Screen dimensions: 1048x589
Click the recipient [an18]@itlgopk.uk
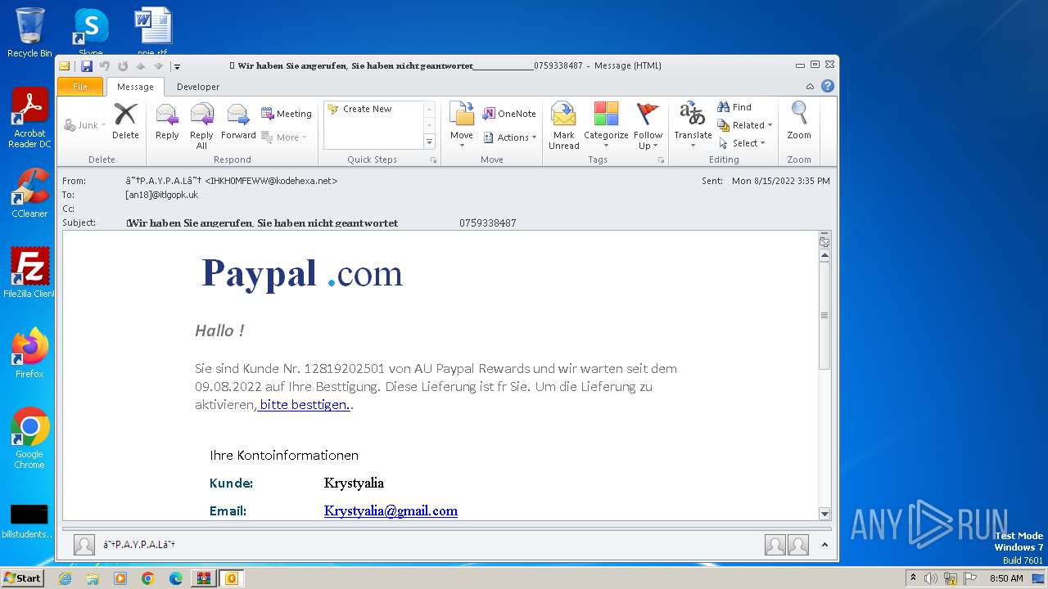[x=161, y=195]
